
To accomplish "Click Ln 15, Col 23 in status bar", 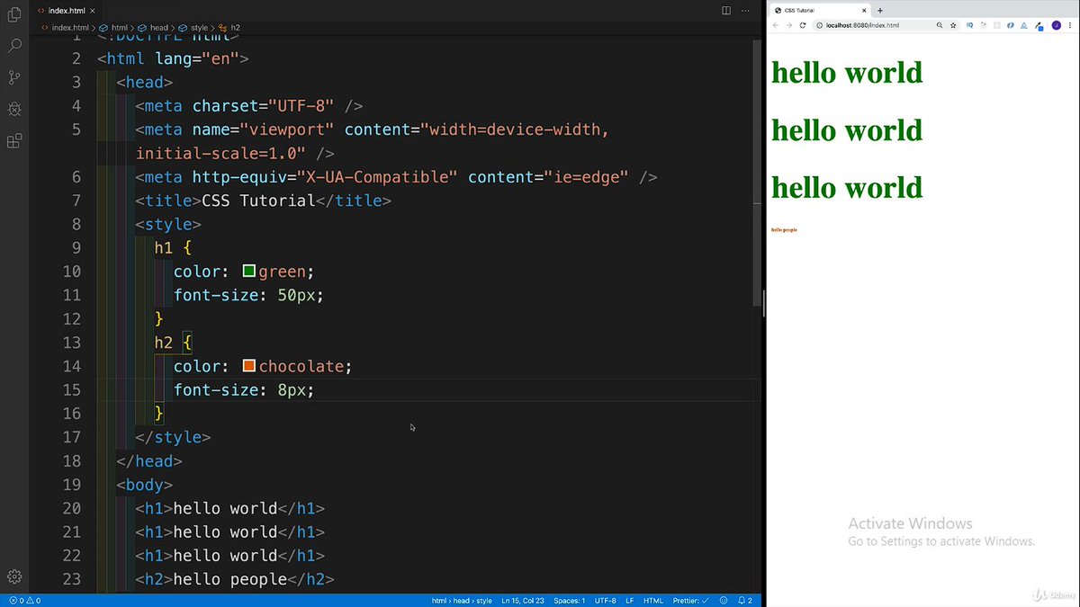I will (x=523, y=600).
